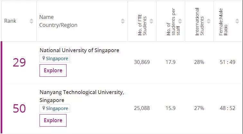The width and height of the screenshot is (243, 134).
Task: Click 30,869 FTE students value
Action: (x=142, y=62)
